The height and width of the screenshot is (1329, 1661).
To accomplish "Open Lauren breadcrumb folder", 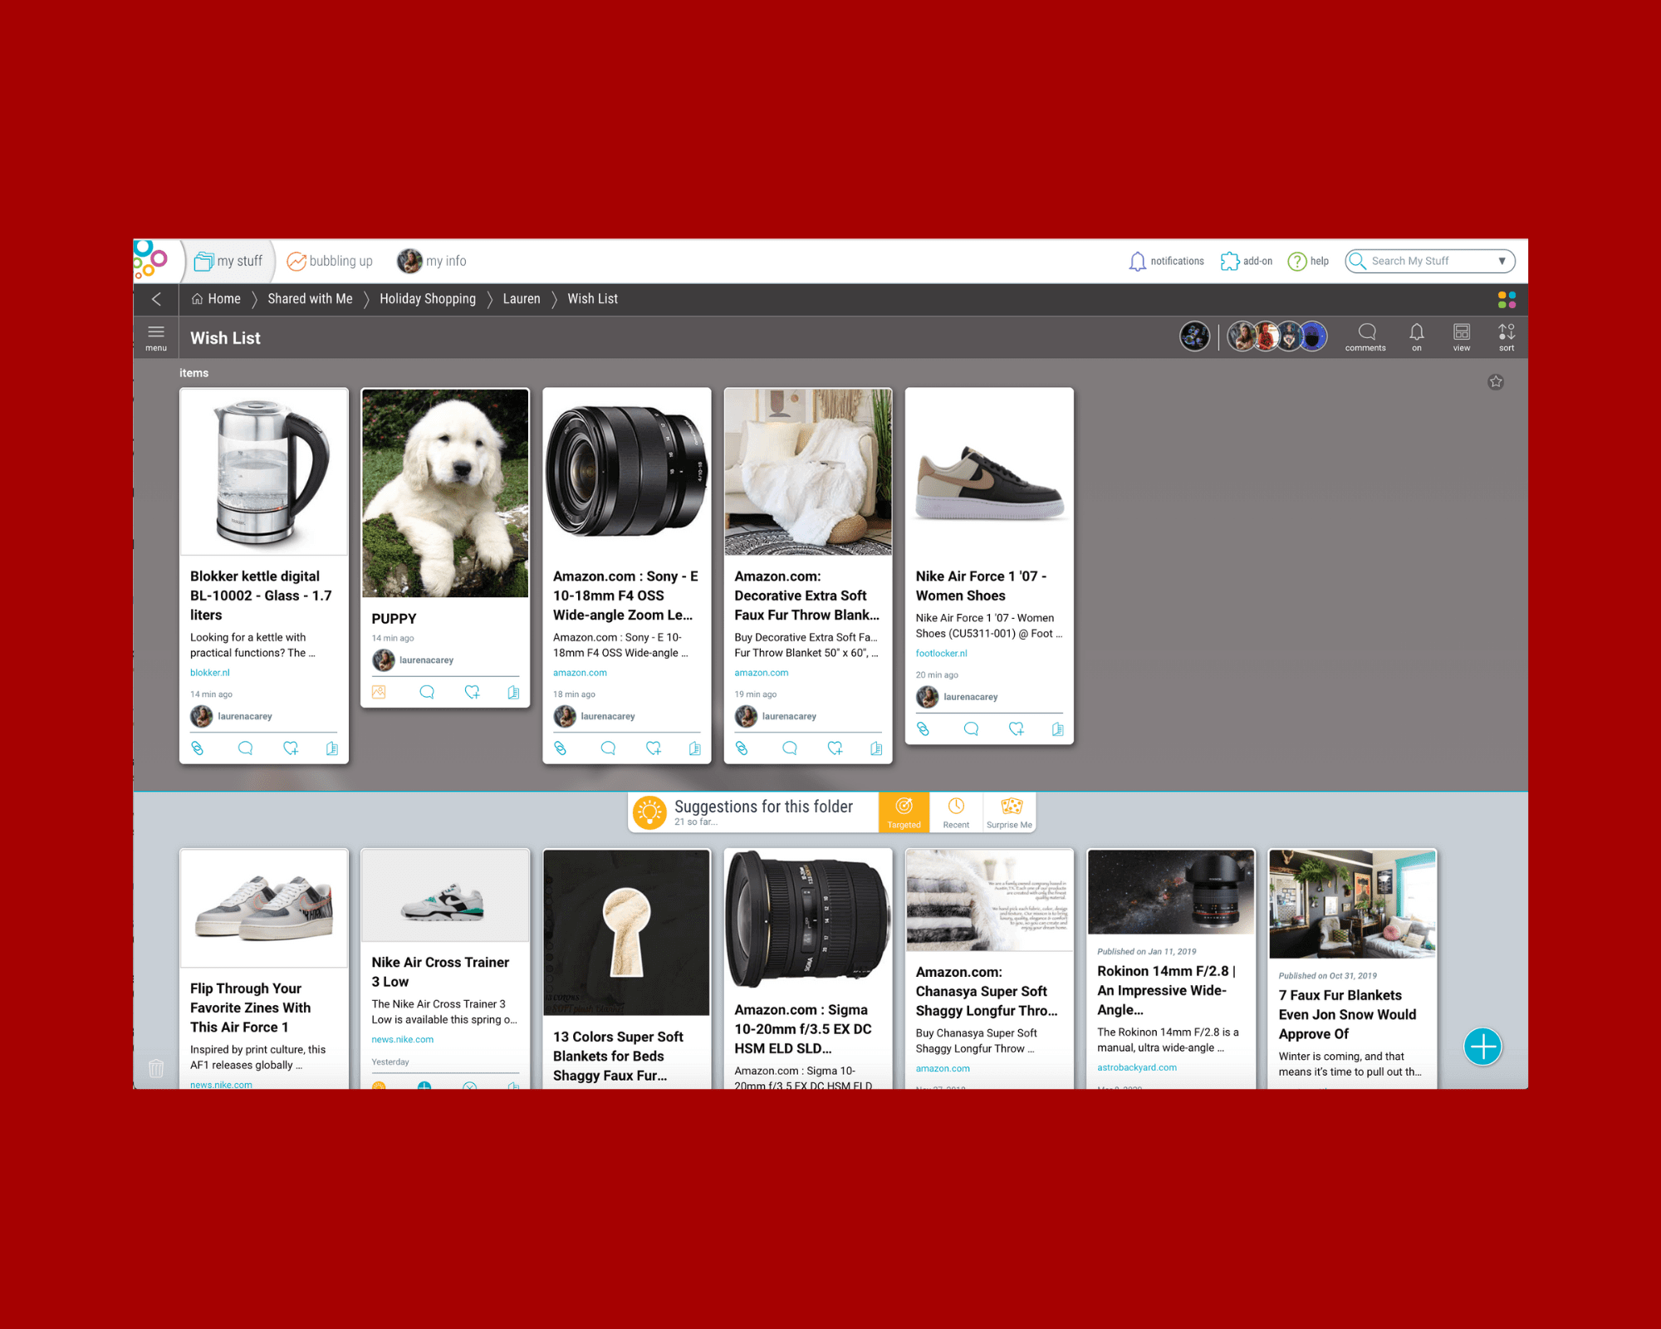I will tap(522, 299).
